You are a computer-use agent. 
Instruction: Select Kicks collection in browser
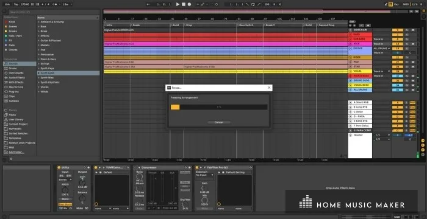pos(12,22)
